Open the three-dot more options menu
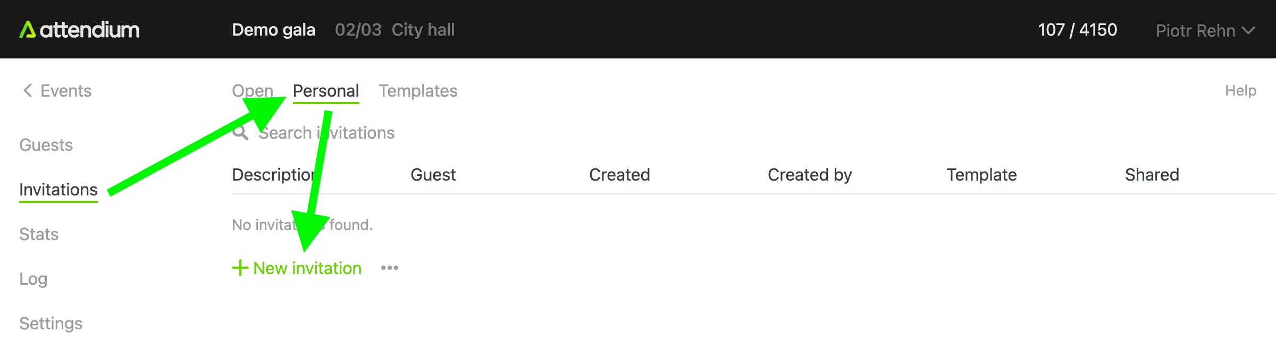Viewport: 1276px width, 358px height. (x=390, y=268)
